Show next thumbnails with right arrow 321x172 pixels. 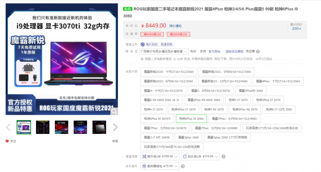115,127
